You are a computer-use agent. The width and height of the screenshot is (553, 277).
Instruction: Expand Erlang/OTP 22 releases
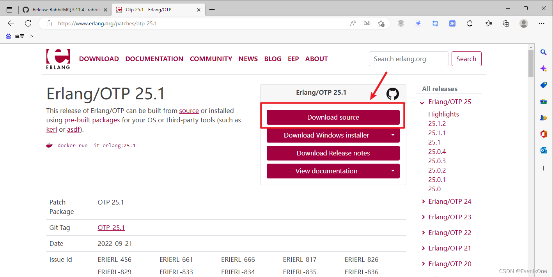click(x=424, y=233)
